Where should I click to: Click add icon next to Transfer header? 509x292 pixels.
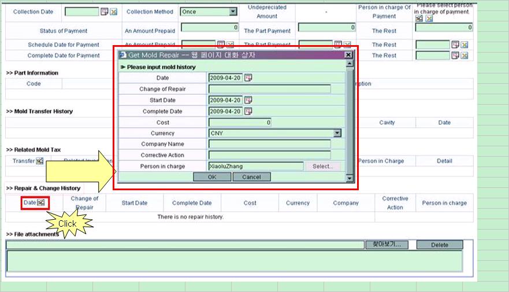(40, 161)
